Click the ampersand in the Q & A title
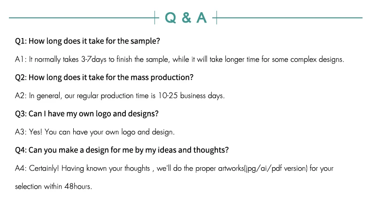Viewport: 371px width, 201px height. coord(185,18)
